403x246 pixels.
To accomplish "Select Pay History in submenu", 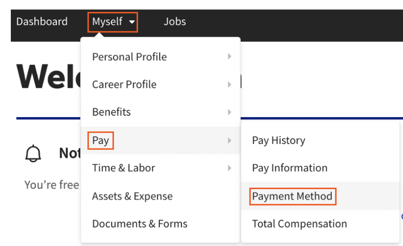I will (278, 141).
